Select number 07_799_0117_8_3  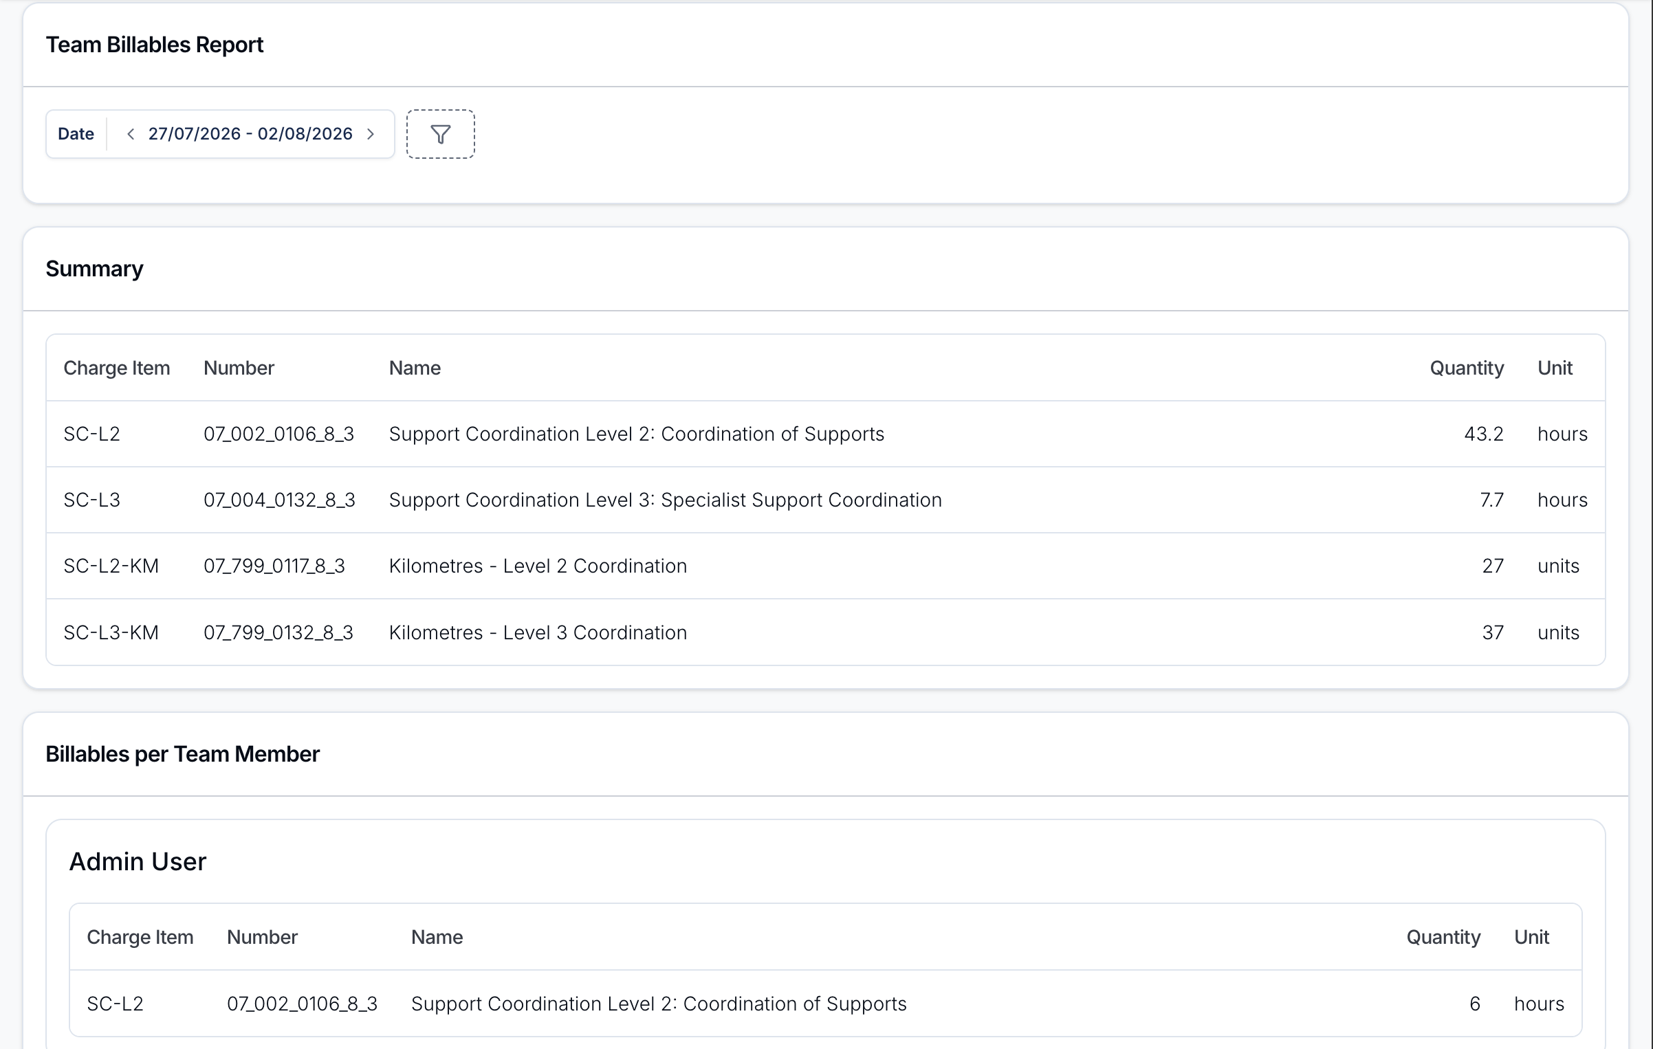[x=274, y=566]
